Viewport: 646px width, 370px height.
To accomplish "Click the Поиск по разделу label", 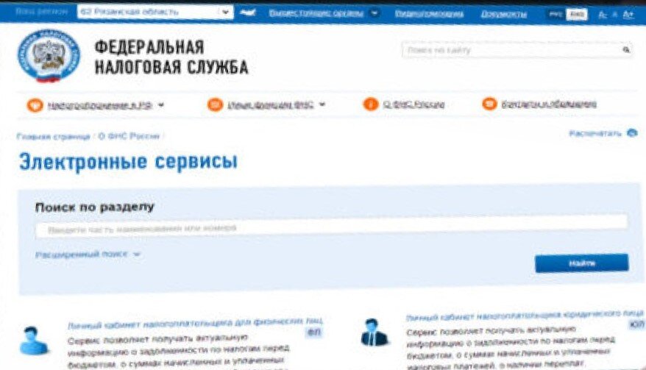I will [x=94, y=207].
